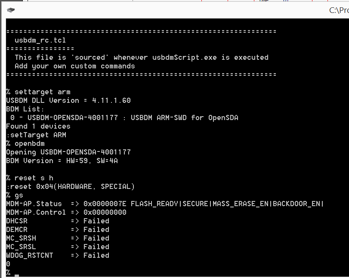Click the DEMCR Failed line
Image resolution: width=349 pixels, height=278 pixels.
pyautogui.click(x=57, y=229)
